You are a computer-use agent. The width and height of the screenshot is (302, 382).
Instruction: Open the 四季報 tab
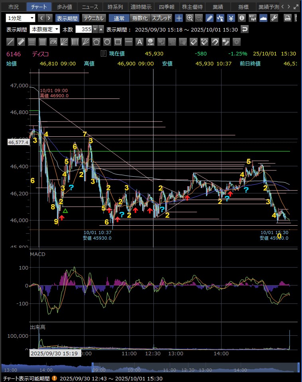point(167,7)
